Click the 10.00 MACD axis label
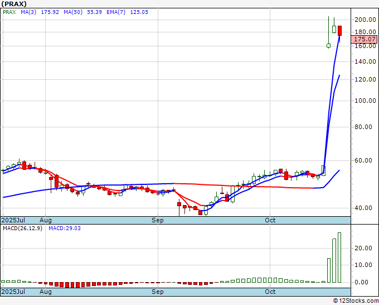This screenshot has width=379, height=305. click(x=363, y=265)
